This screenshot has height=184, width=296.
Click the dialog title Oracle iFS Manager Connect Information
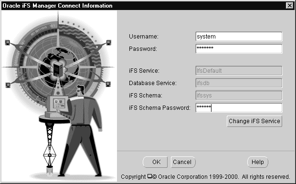(57, 6)
